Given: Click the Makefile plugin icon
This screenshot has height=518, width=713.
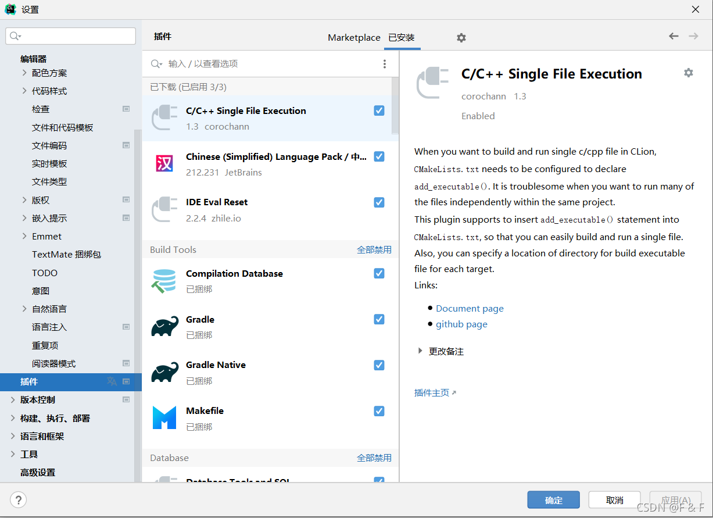Looking at the screenshot, I should (164, 417).
